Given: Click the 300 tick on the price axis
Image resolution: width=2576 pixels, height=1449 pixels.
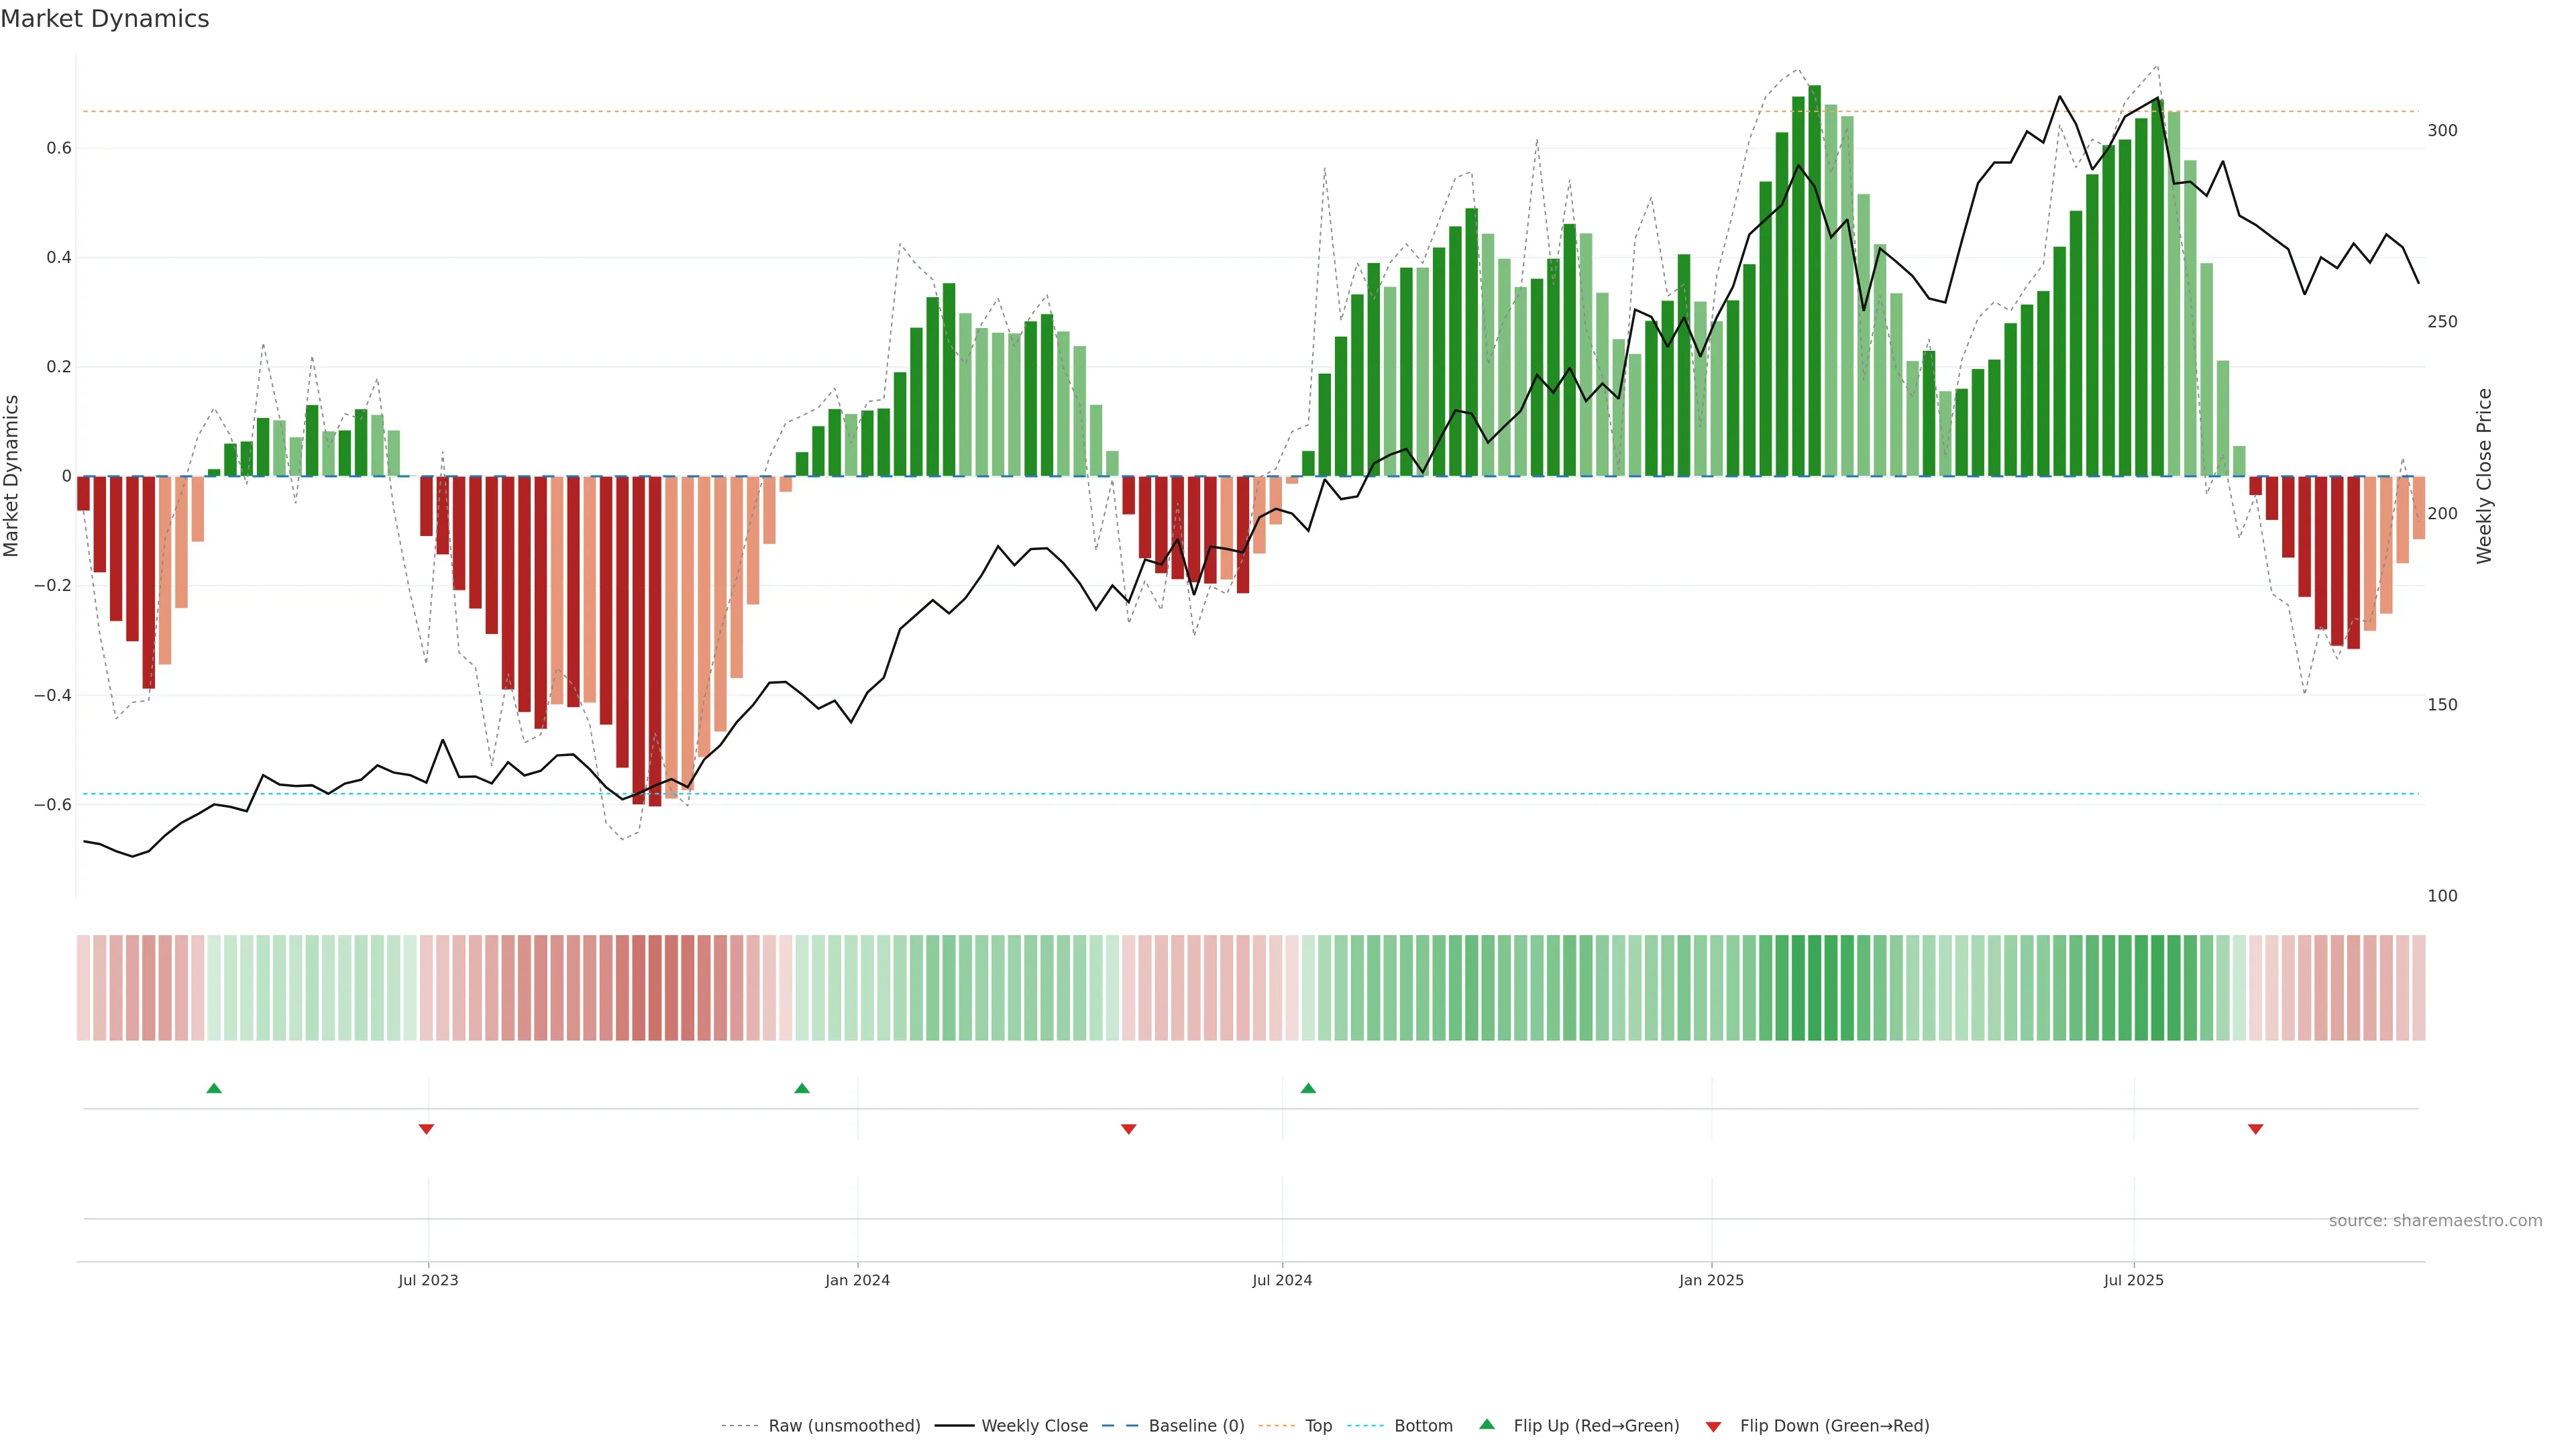Looking at the screenshot, I should pos(2442,131).
